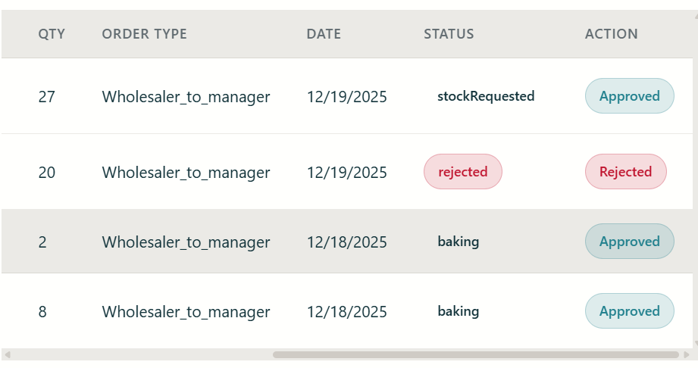698x368 pixels.
Task: Click the ACTION column header
Action: [x=611, y=34]
